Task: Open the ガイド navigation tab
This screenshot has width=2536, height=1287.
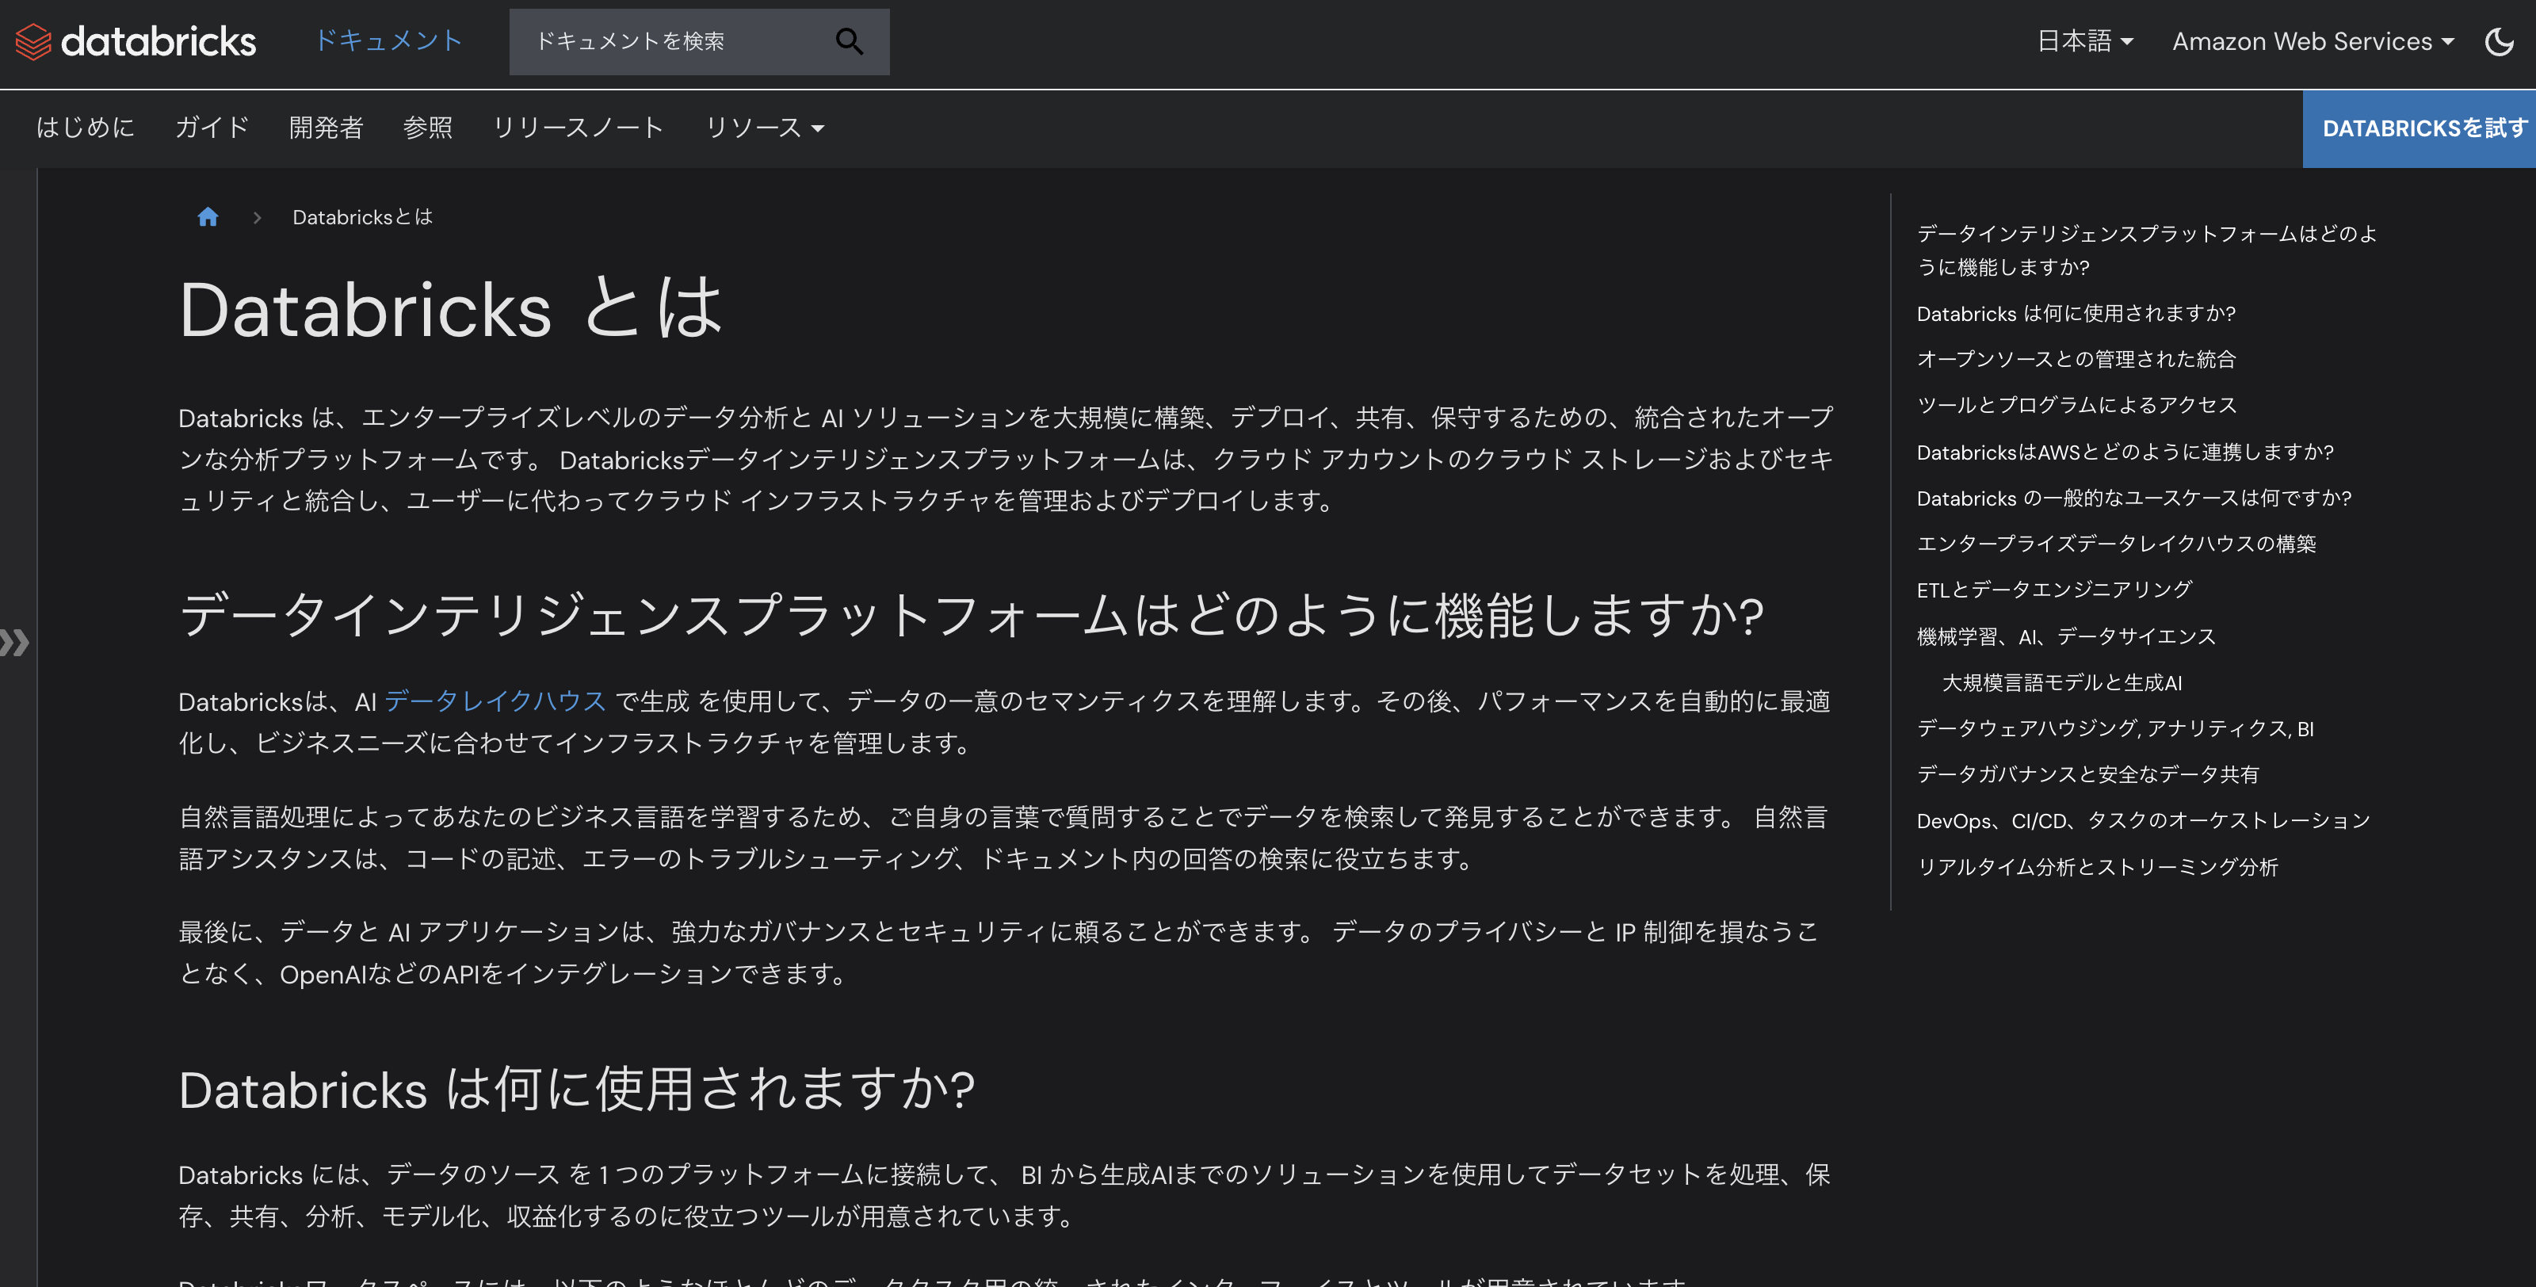Action: (x=211, y=127)
